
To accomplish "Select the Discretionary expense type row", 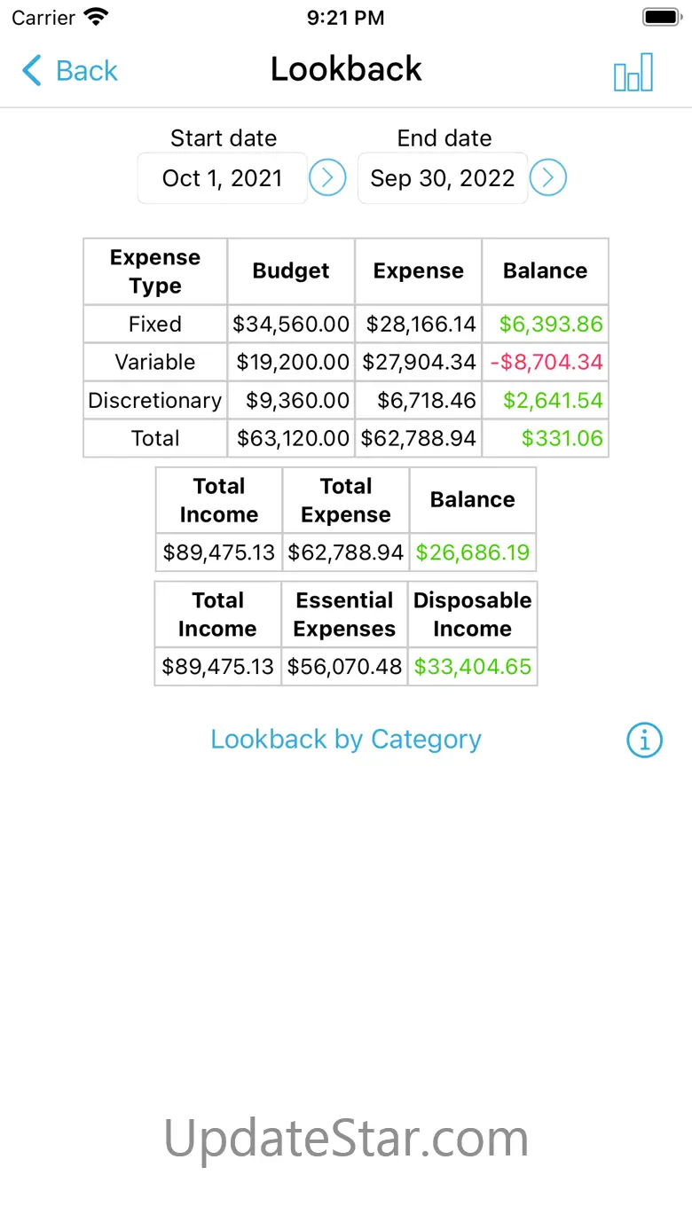I will pyautogui.click(x=155, y=401).
